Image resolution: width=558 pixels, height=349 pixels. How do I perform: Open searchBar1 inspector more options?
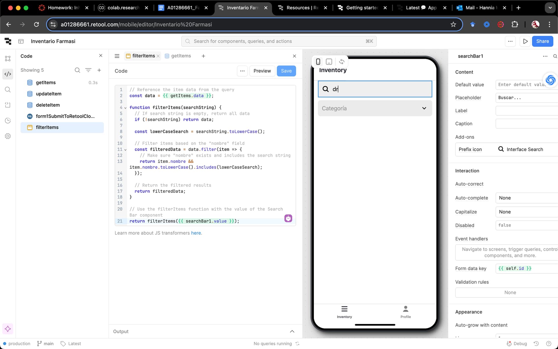(x=545, y=56)
